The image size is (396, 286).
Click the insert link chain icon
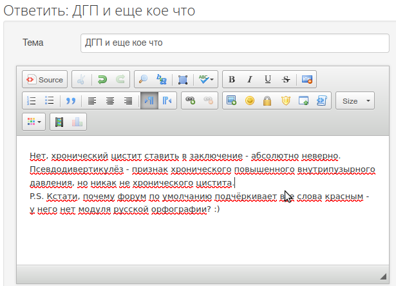coord(190,100)
